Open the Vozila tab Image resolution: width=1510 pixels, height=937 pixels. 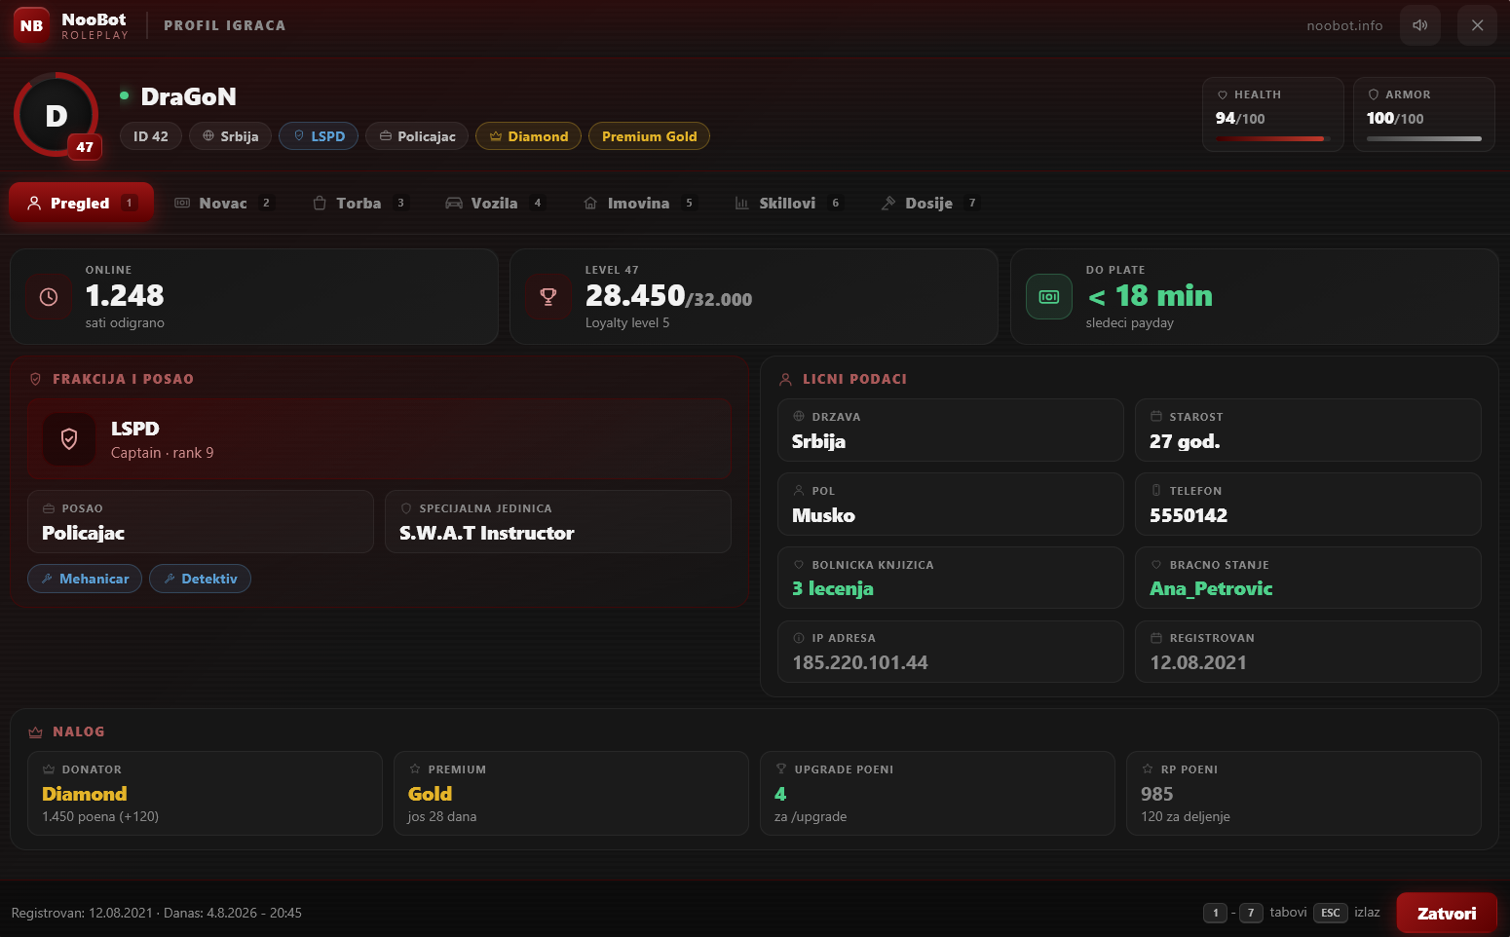[x=495, y=203]
